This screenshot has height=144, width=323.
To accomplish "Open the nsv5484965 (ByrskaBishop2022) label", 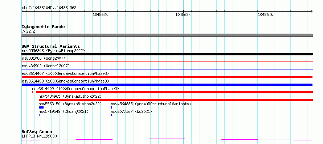I will tap(70, 96).
